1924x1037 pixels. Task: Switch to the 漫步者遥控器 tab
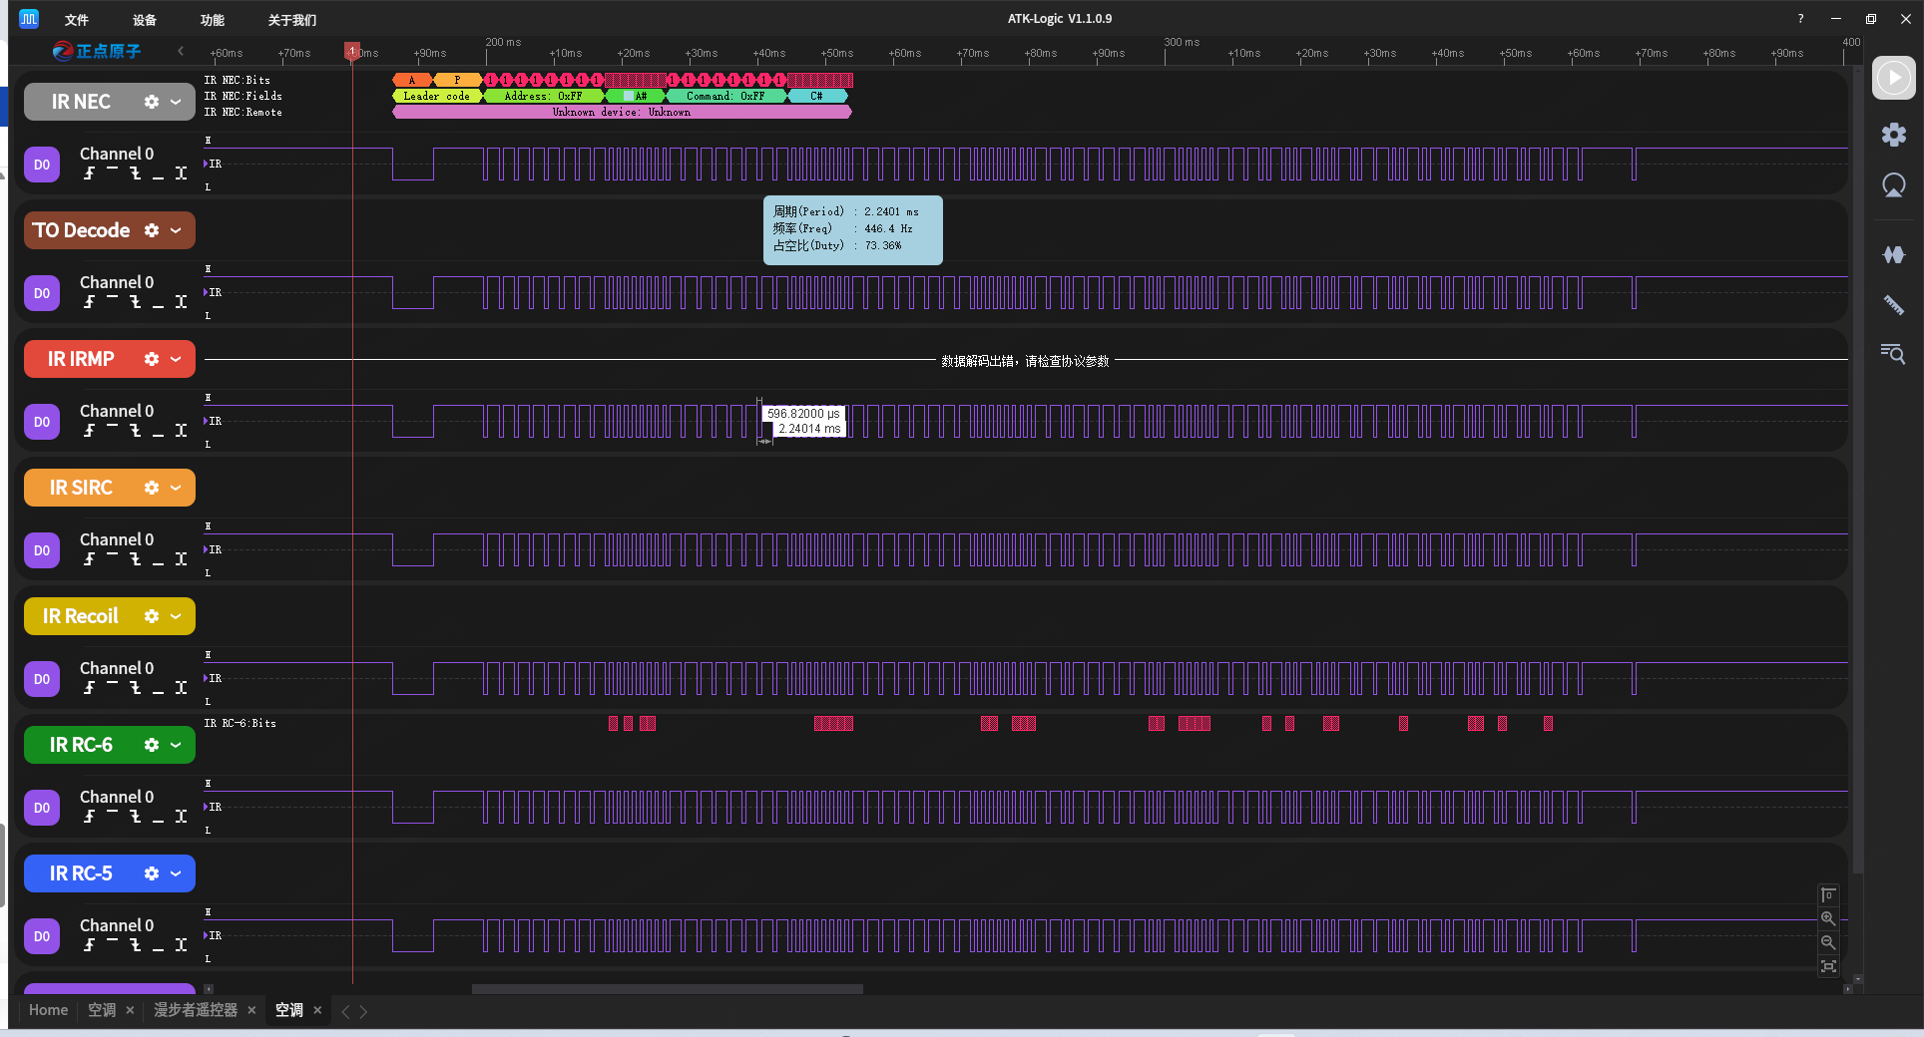[x=196, y=1010]
